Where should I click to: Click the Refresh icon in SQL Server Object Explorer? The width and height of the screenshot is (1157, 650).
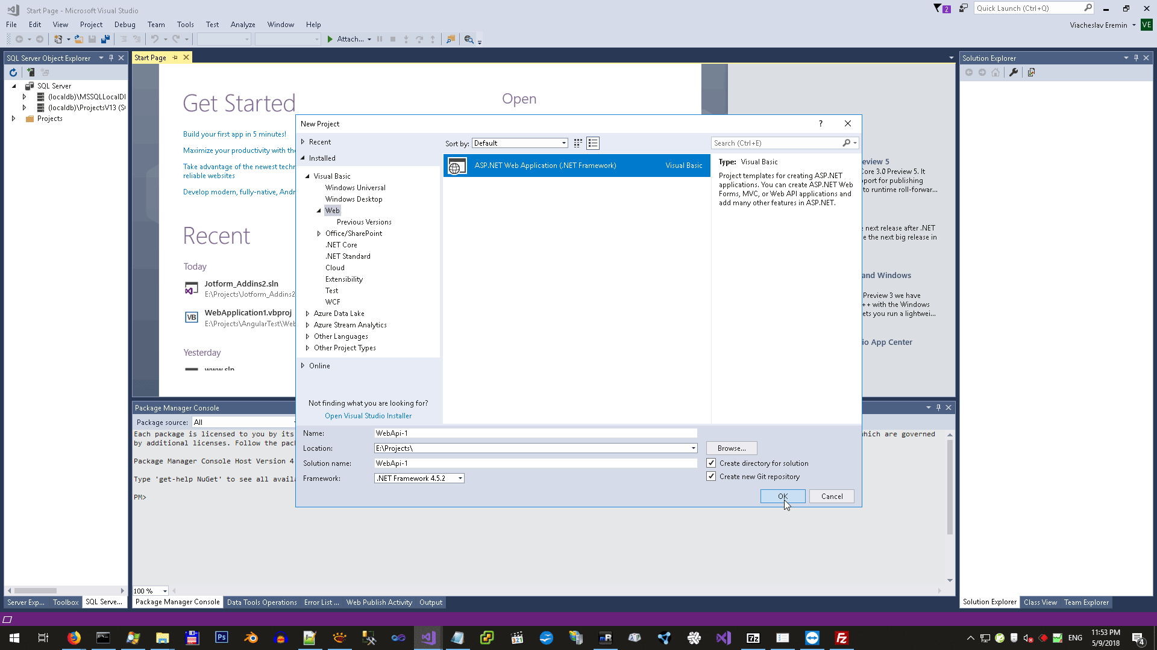click(x=13, y=72)
